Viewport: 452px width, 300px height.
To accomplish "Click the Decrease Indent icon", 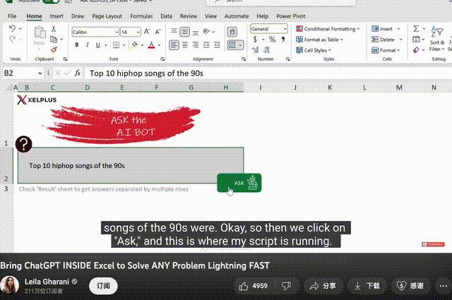I will 206,44.
